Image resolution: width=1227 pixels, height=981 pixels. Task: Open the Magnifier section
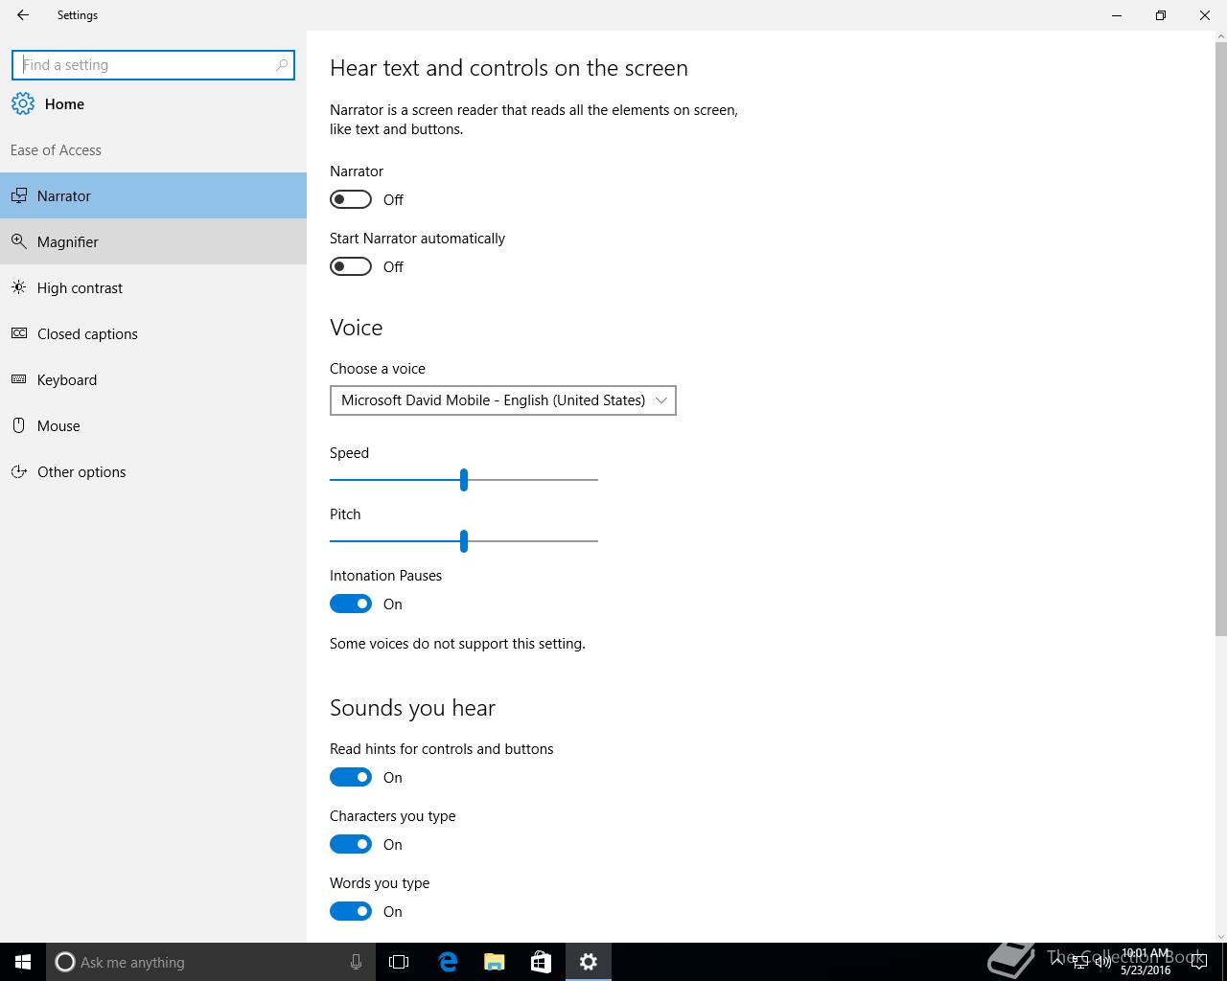[153, 241]
